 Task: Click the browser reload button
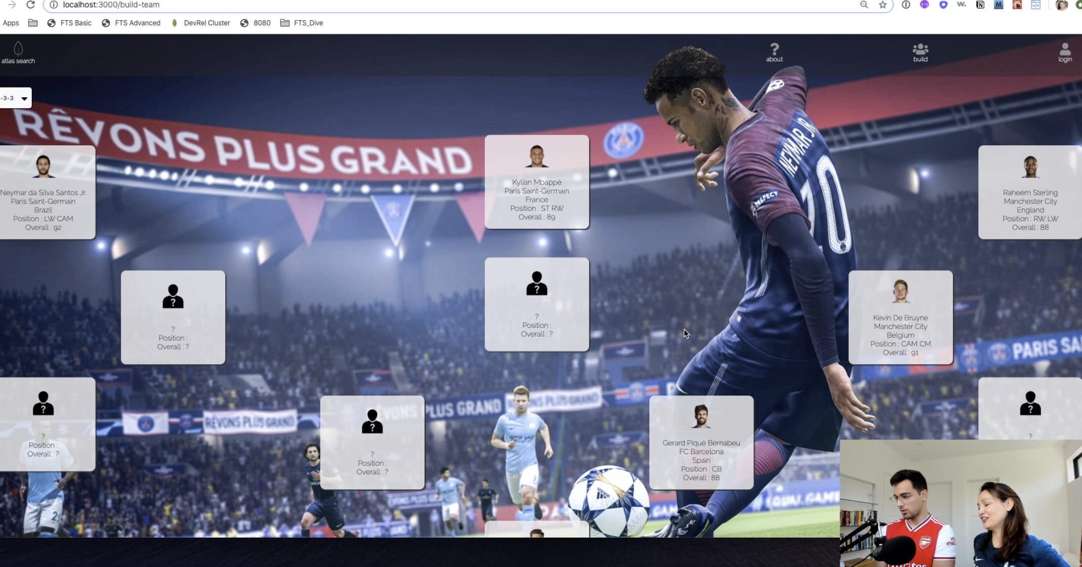(x=30, y=5)
